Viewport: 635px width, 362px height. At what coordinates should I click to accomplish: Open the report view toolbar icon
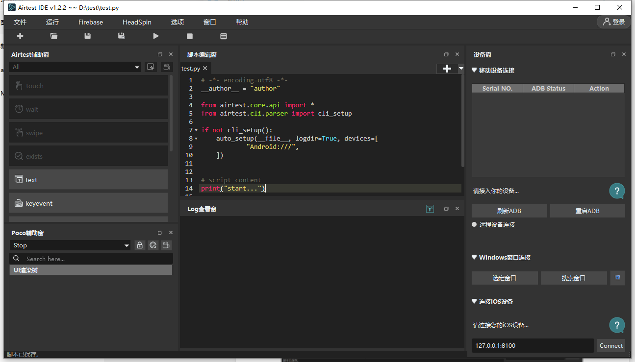(224, 36)
